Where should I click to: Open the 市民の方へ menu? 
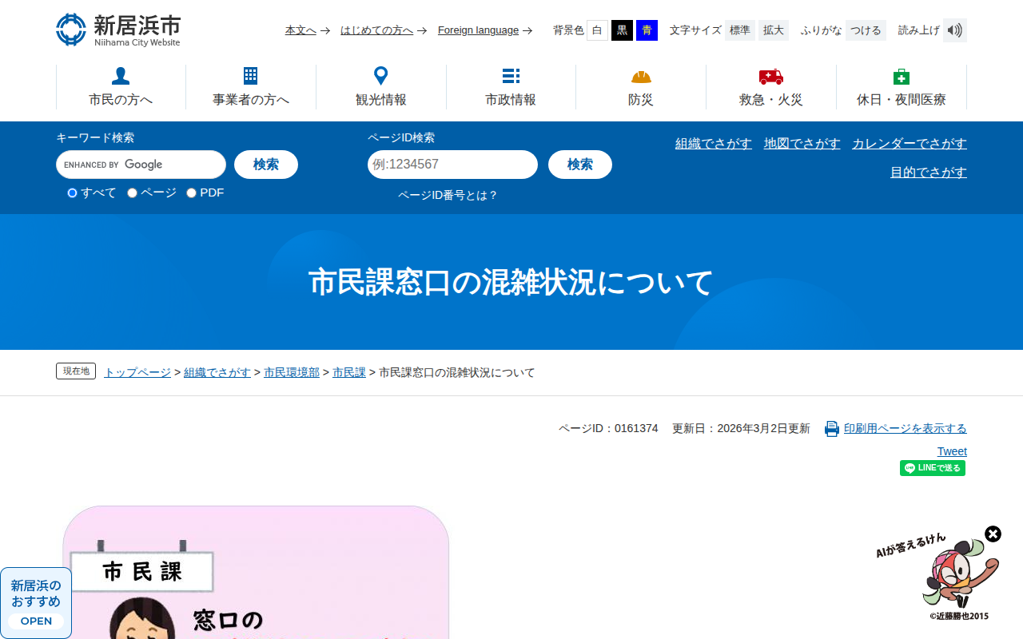[121, 87]
